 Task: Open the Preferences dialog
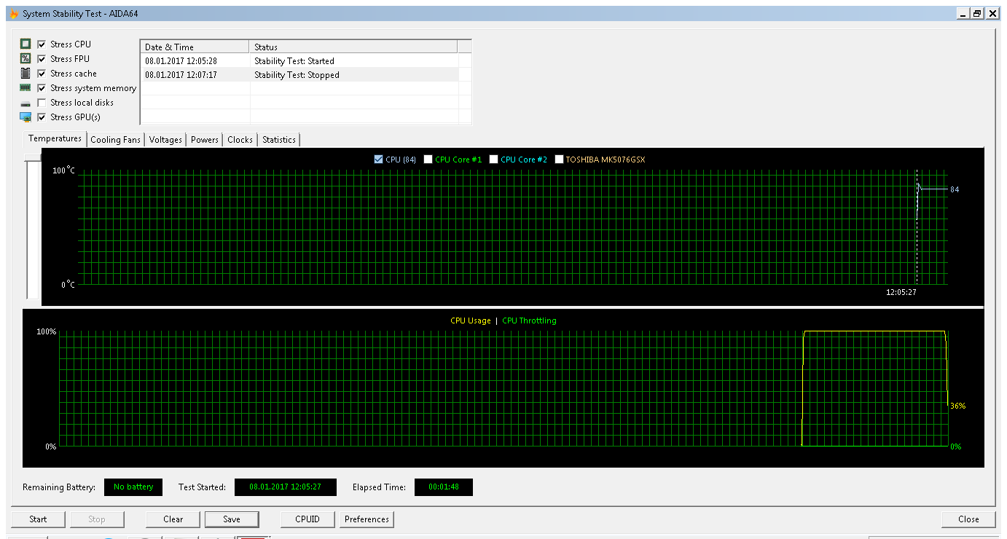[367, 519]
